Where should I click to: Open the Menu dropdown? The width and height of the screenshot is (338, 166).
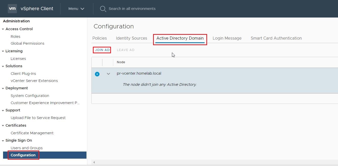coord(76,9)
